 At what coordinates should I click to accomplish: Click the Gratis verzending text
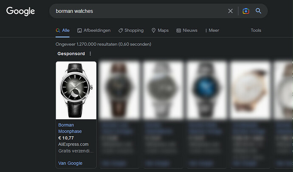click(x=76, y=151)
